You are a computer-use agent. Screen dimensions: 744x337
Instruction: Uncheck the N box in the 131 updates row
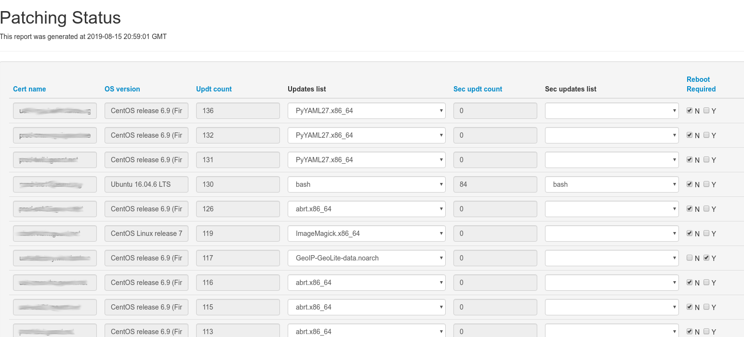point(690,159)
